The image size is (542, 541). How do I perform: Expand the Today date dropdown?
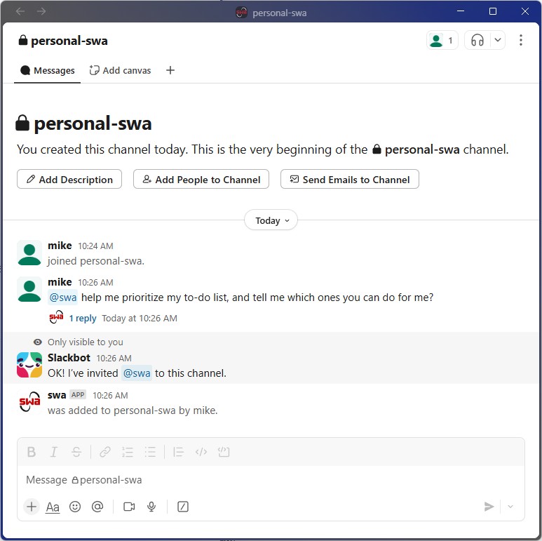click(271, 220)
